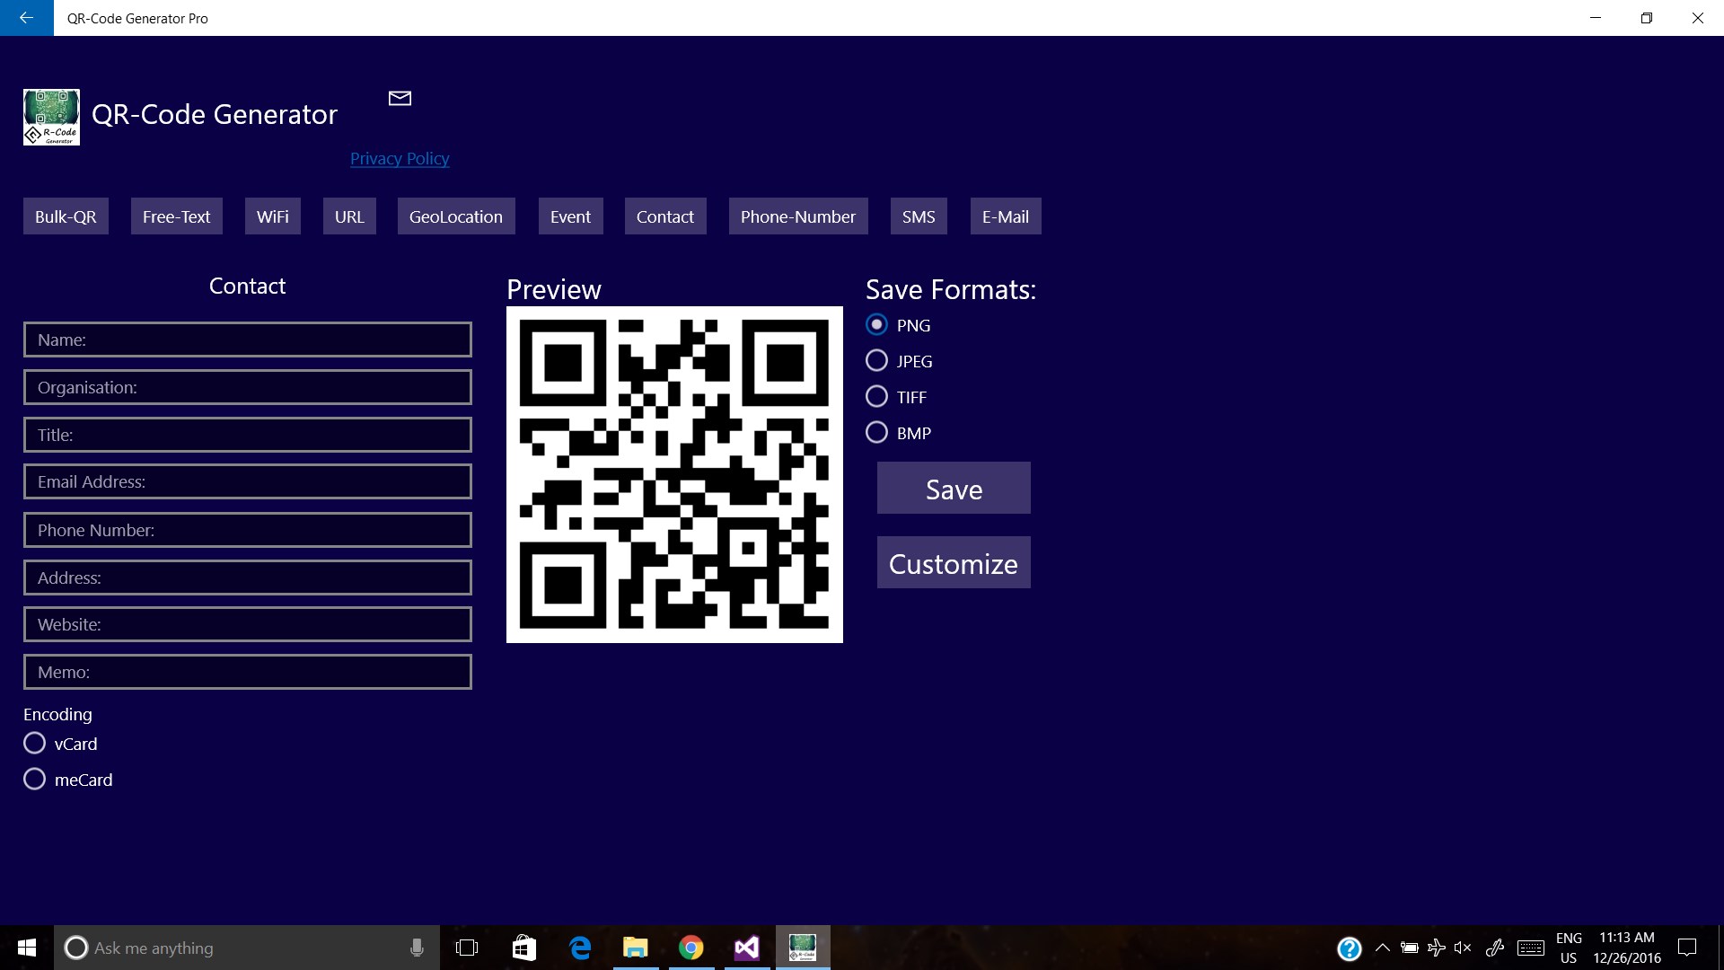Show hidden system tray icons chevron
This screenshot has height=970, width=1724.
(1382, 948)
